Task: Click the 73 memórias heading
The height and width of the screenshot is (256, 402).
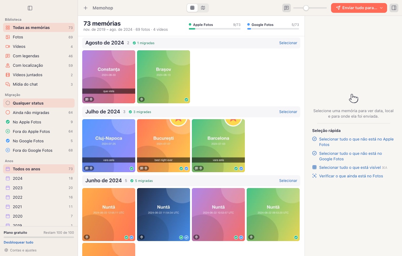Action: [102, 23]
